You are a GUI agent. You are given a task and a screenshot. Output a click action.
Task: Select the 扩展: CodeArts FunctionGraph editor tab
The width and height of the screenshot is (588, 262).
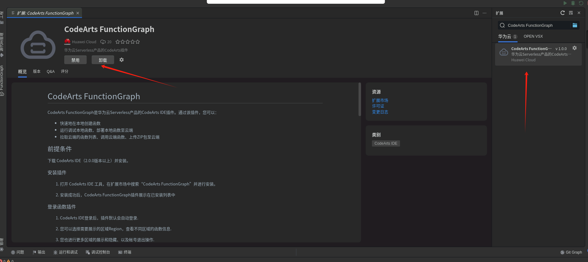[45, 13]
